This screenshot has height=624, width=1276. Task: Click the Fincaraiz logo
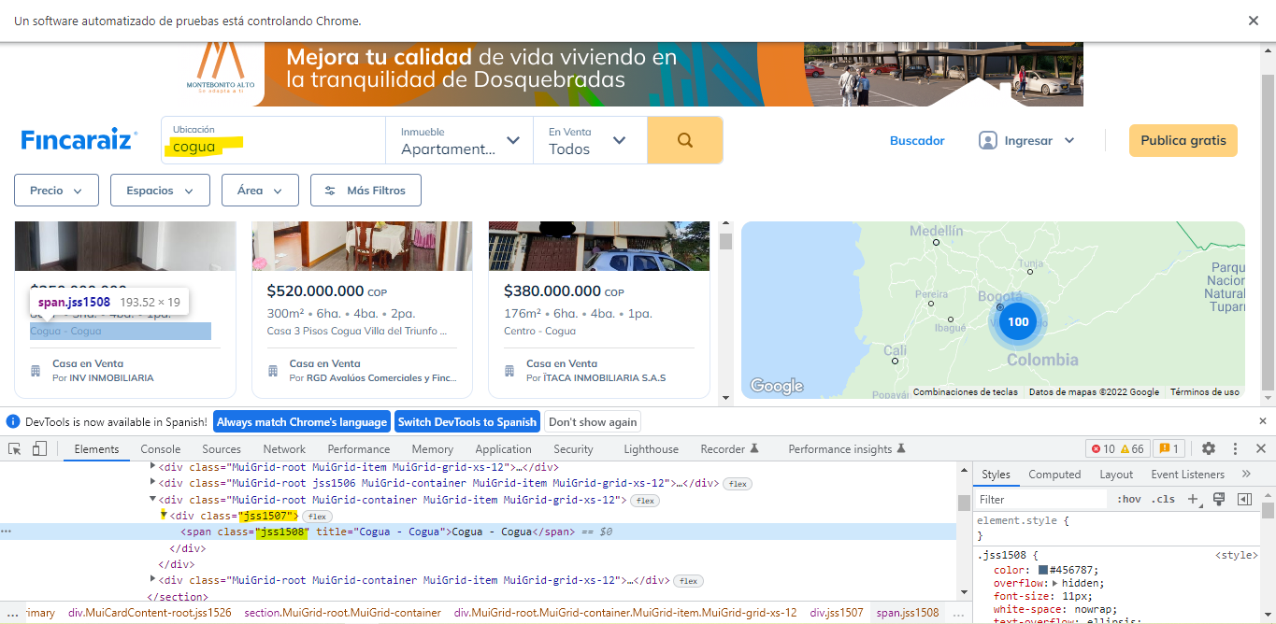point(79,140)
